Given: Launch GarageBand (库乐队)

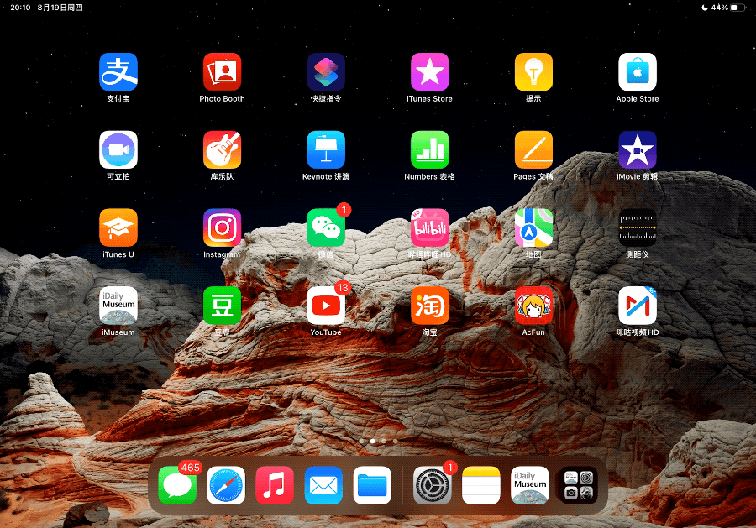Looking at the screenshot, I should tap(222, 149).
